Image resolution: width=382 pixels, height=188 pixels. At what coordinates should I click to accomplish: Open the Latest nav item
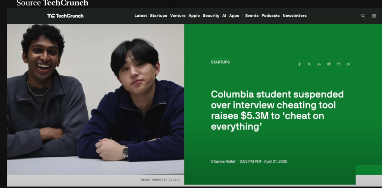pyautogui.click(x=141, y=16)
